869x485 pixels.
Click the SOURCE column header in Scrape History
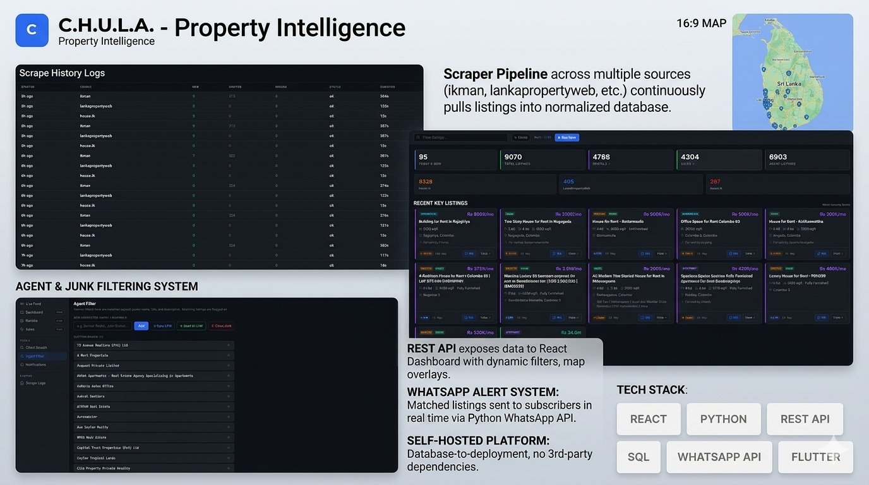click(86, 87)
